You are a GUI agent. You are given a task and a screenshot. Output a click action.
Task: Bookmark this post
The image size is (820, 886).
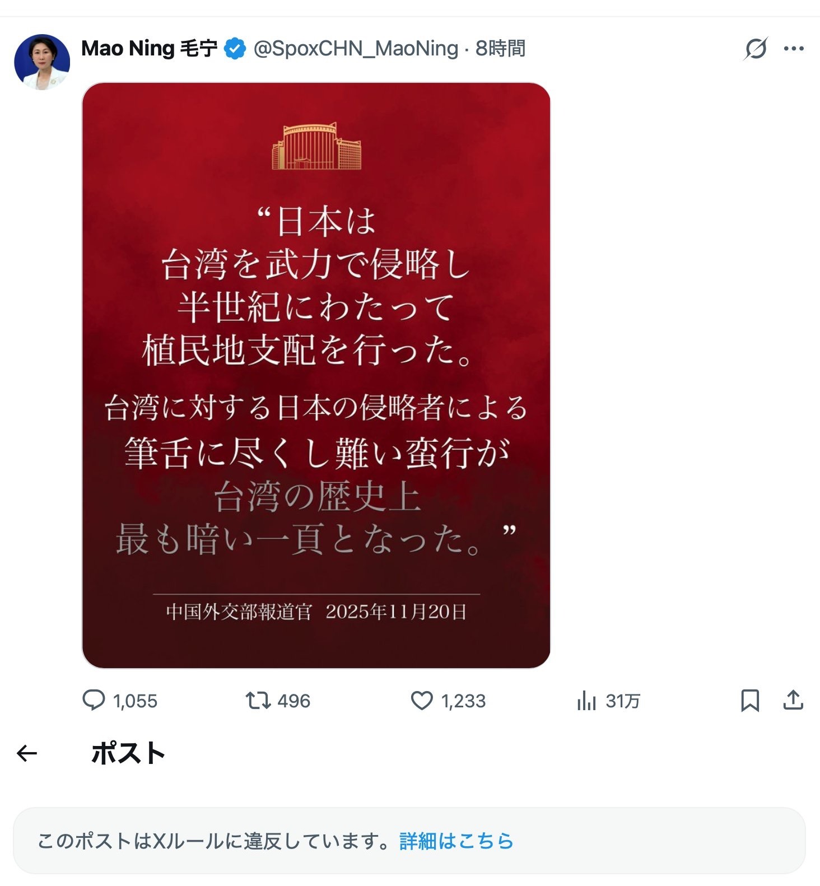[750, 701]
